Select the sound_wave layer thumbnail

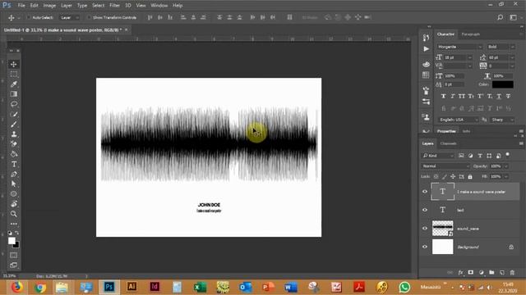pyautogui.click(x=442, y=229)
